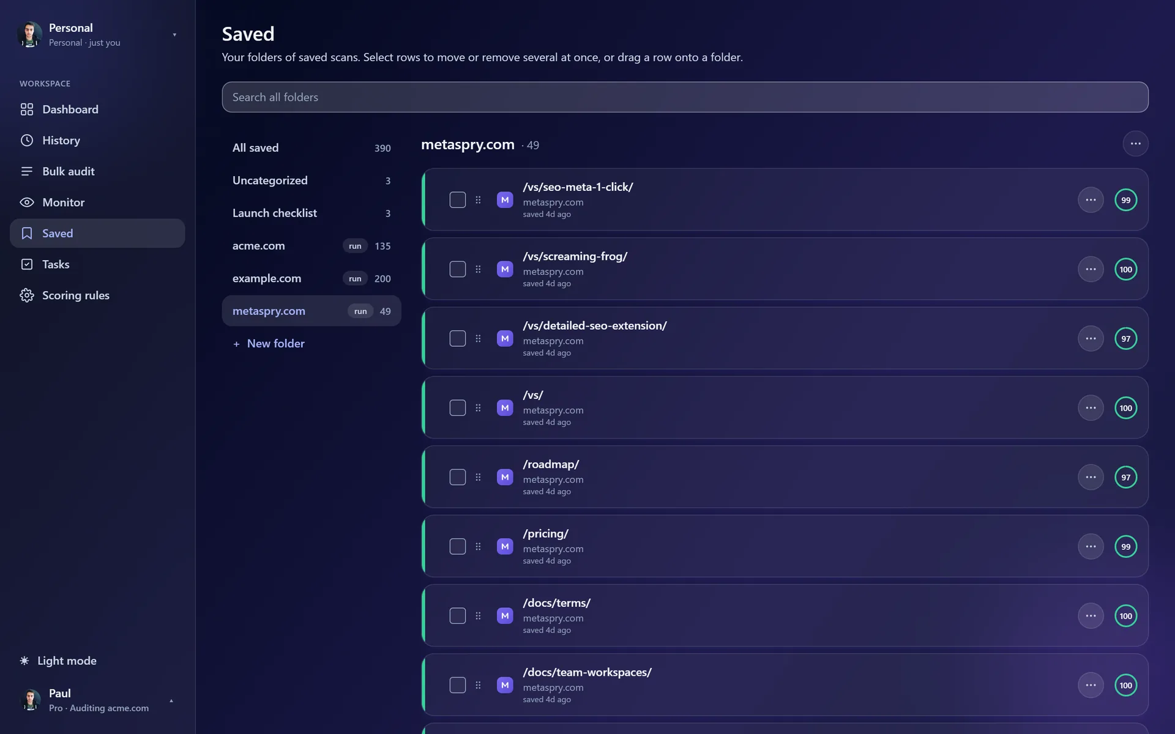The image size is (1175, 734).
Task: Click score ring 99 on /vs/seo-meta-1-click/
Action: [x=1125, y=200]
